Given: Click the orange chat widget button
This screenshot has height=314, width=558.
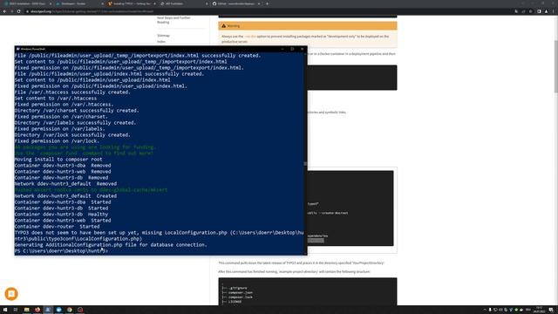Looking at the screenshot, I should click(x=11, y=294).
